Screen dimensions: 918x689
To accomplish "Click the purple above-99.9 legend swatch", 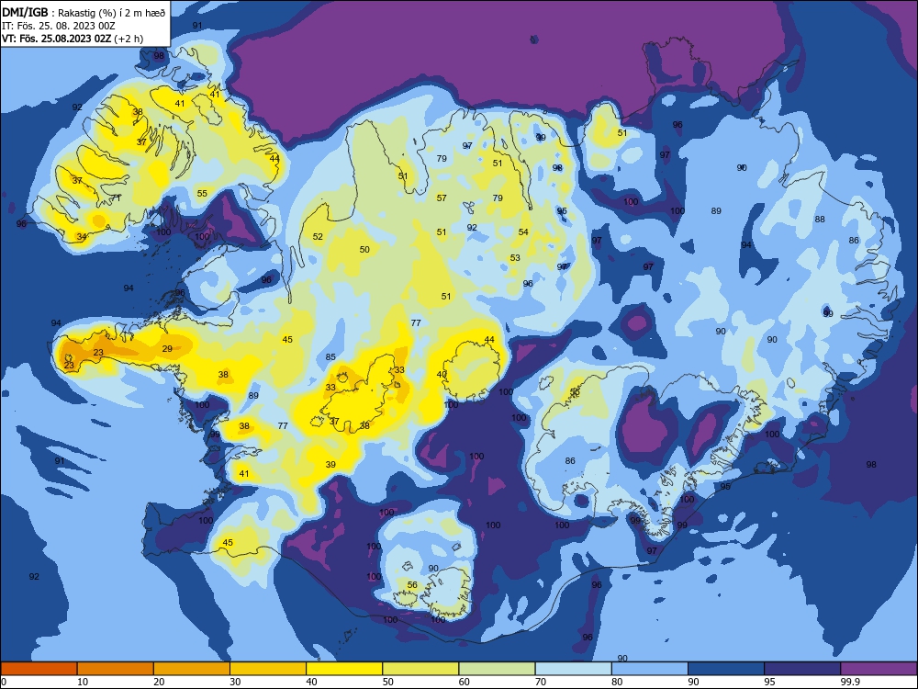I will [879, 669].
